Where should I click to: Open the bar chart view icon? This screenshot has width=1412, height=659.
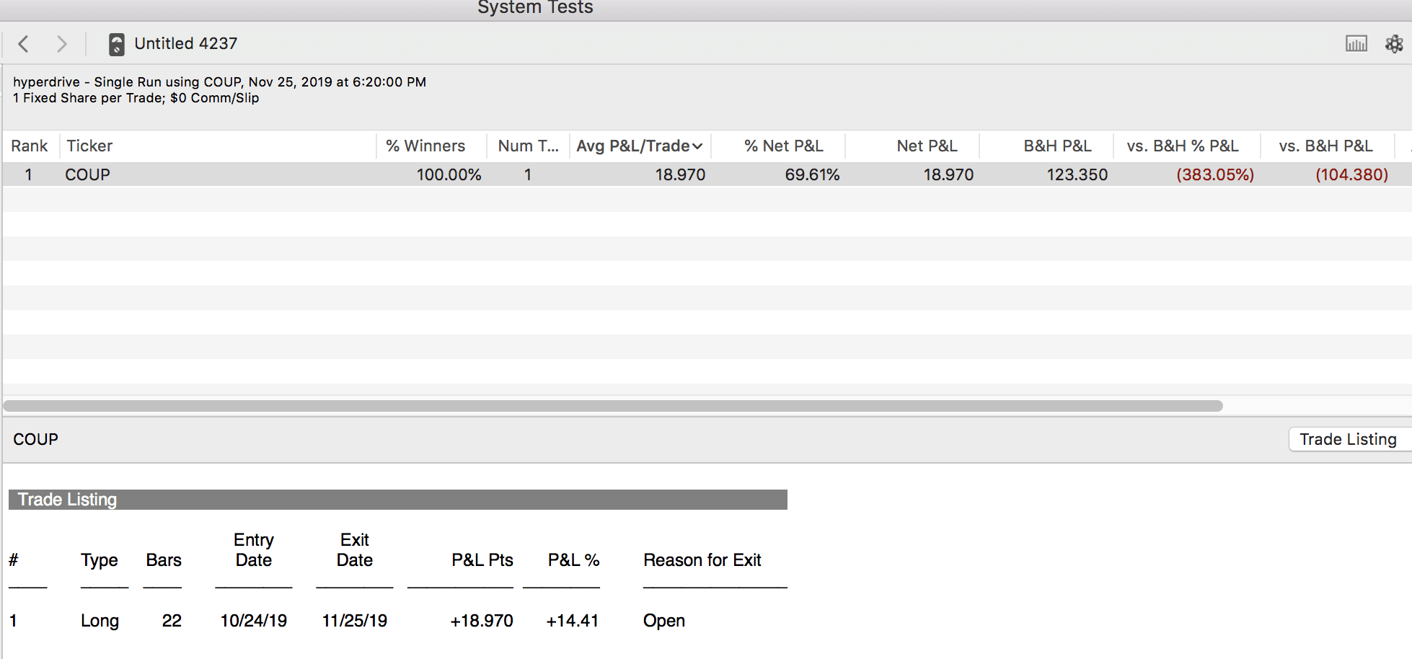[1356, 44]
